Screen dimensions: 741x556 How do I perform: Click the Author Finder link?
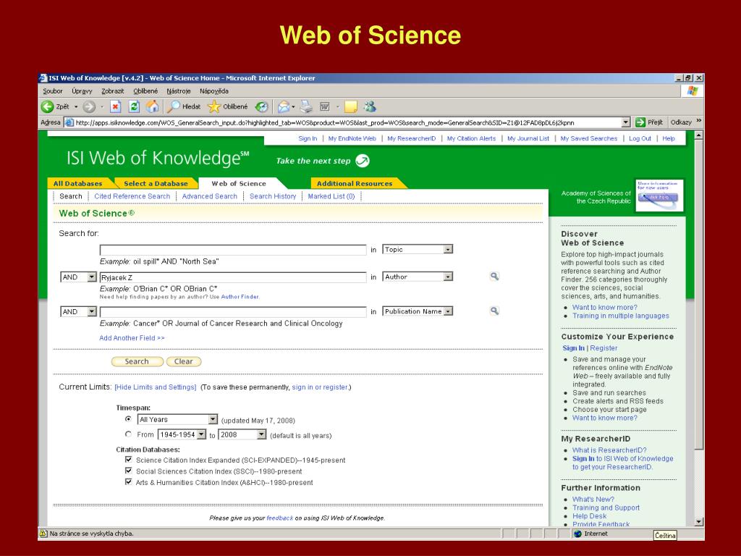pos(240,297)
